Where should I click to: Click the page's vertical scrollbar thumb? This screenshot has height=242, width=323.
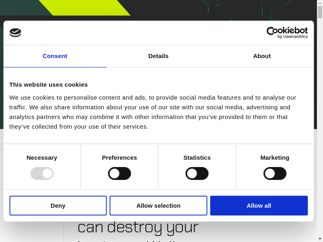click(320, 12)
